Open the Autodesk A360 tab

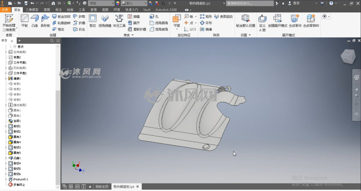coord(166,10)
